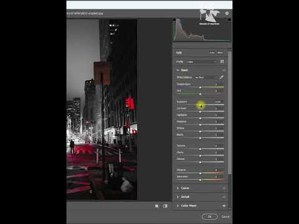
Task: Click the Texture slider handle
Action: (x=201, y=149)
